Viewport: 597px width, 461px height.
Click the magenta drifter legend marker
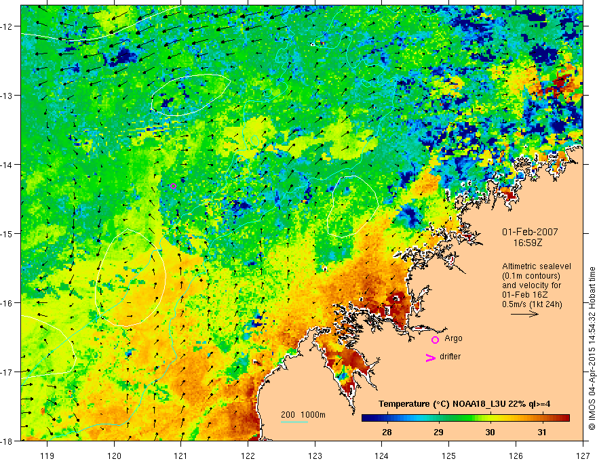431,357
